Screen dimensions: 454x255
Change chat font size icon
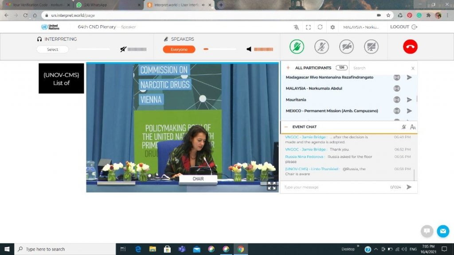coord(413,127)
